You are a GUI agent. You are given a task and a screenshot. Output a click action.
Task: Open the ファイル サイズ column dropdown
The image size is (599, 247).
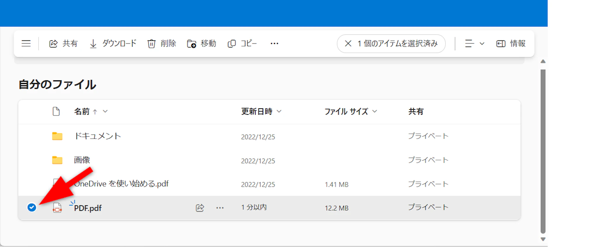(375, 111)
